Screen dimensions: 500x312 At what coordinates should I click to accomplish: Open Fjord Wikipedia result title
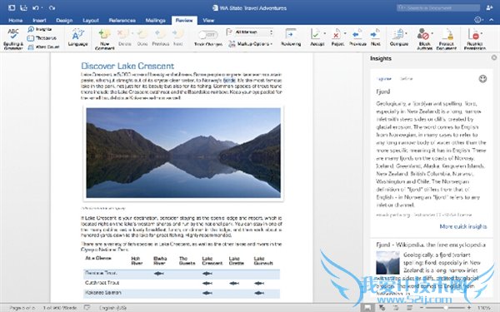click(431, 245)
